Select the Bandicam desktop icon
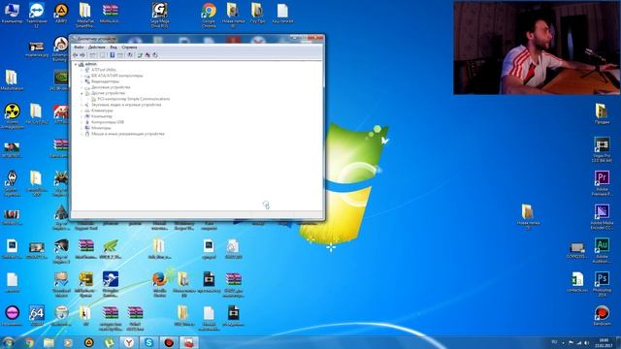This screenshot has width=621, height=349. coord(602,316)
